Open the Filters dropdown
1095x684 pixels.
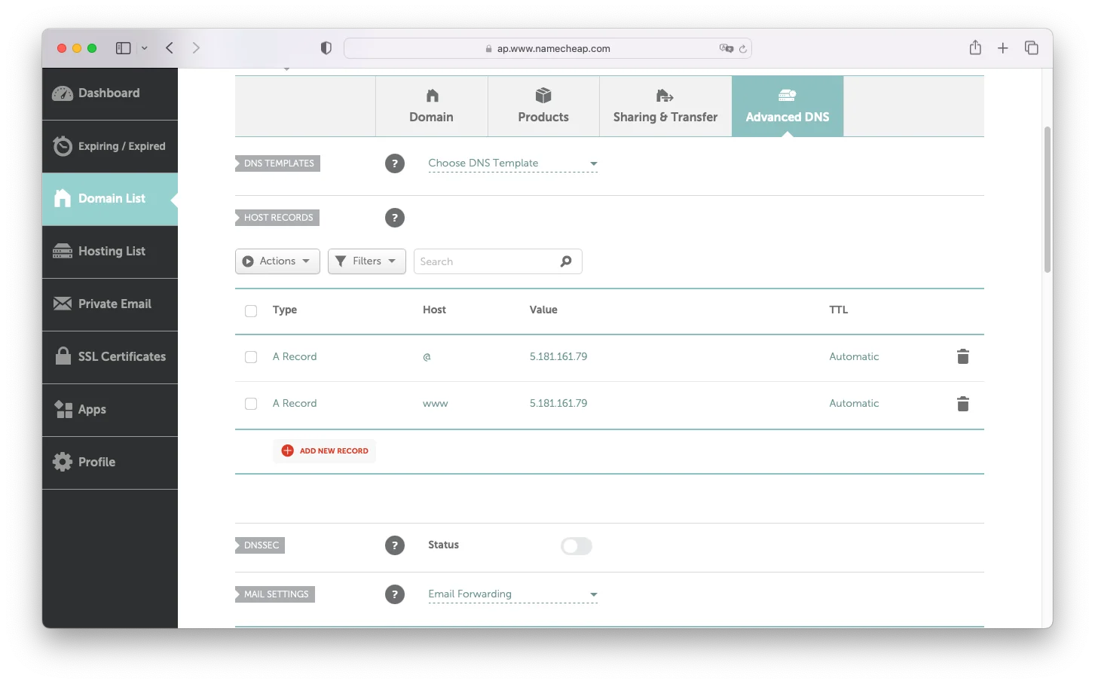(367, 261)
